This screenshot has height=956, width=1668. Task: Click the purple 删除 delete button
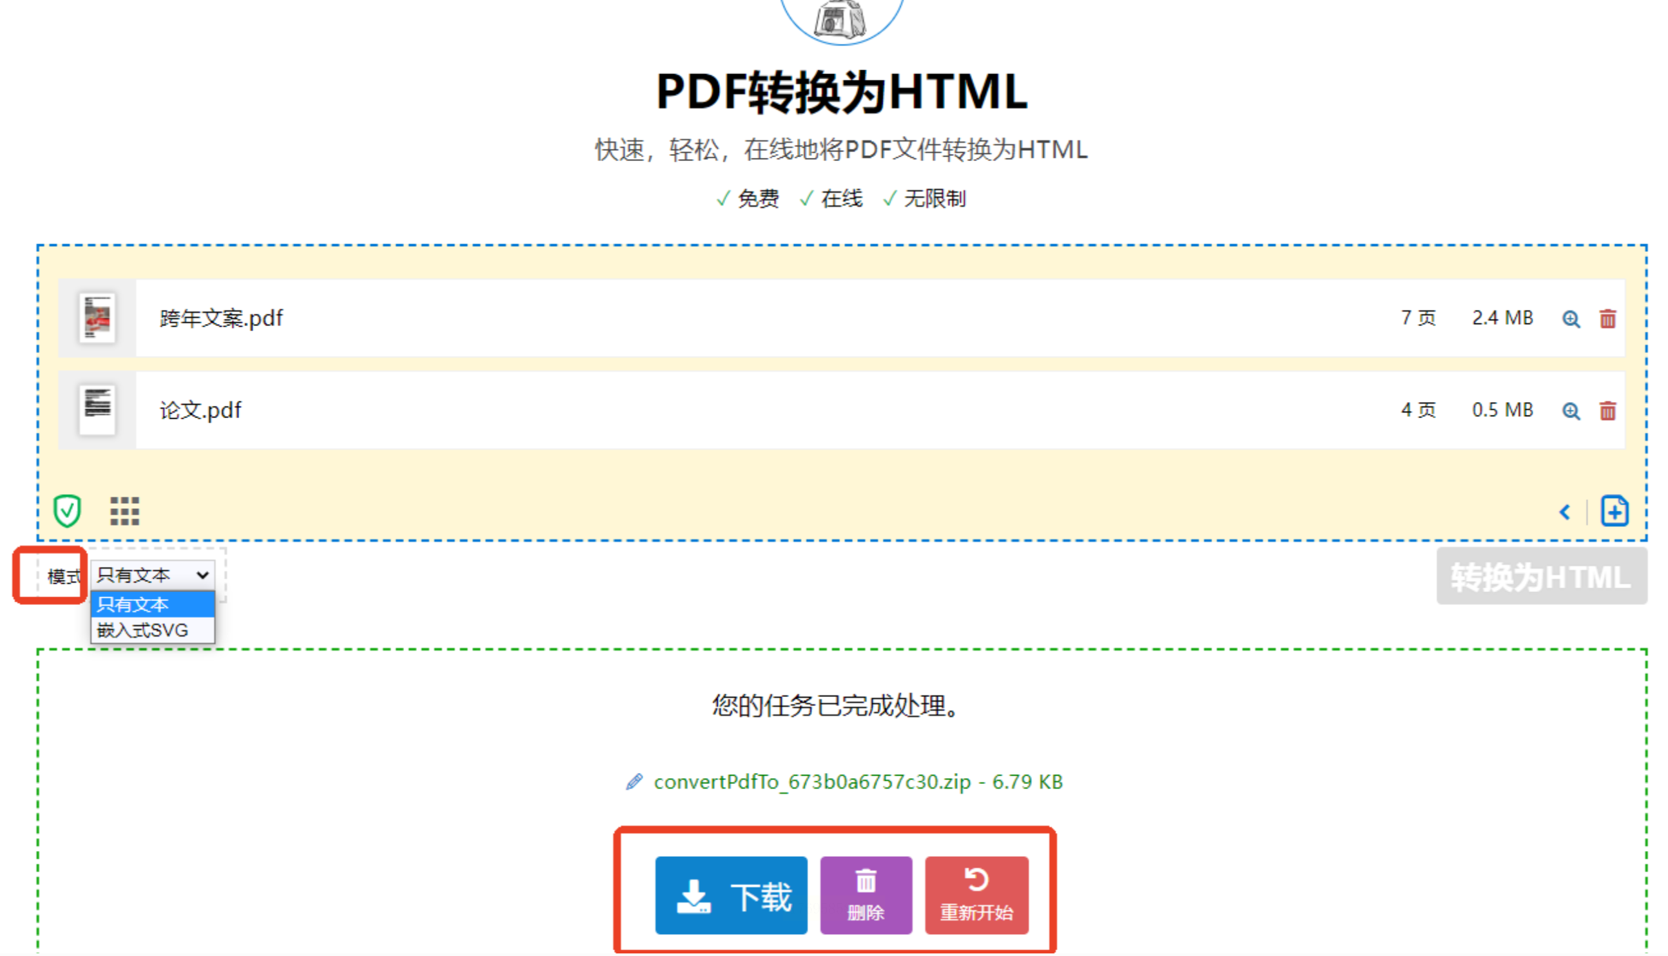click(866, 895)
